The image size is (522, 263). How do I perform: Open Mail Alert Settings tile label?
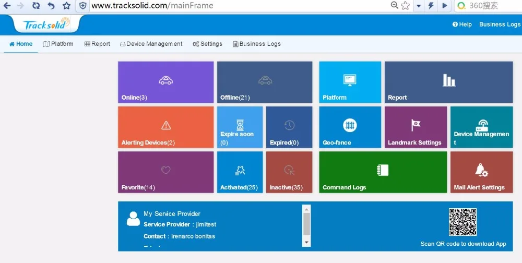point(479,188)
